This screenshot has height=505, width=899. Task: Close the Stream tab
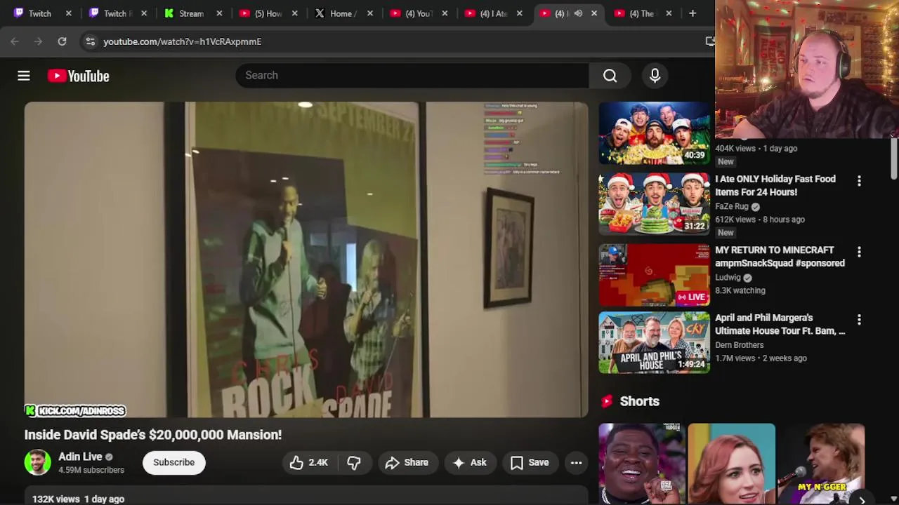click(219, 13)
